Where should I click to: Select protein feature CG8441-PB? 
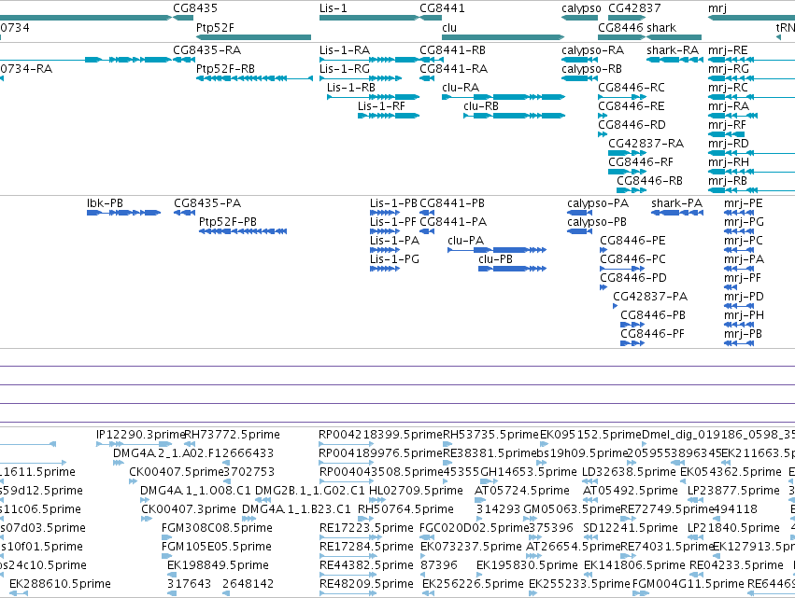452,203
